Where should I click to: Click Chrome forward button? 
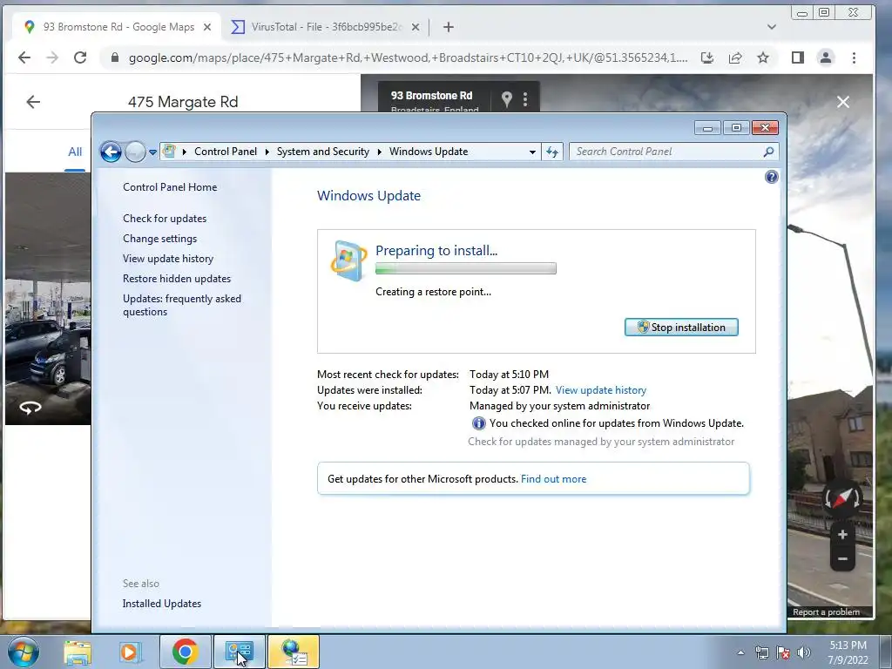[x=52, y=57]
